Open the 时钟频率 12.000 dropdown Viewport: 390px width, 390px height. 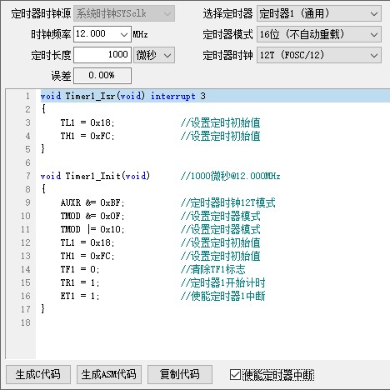coord(123,34)
